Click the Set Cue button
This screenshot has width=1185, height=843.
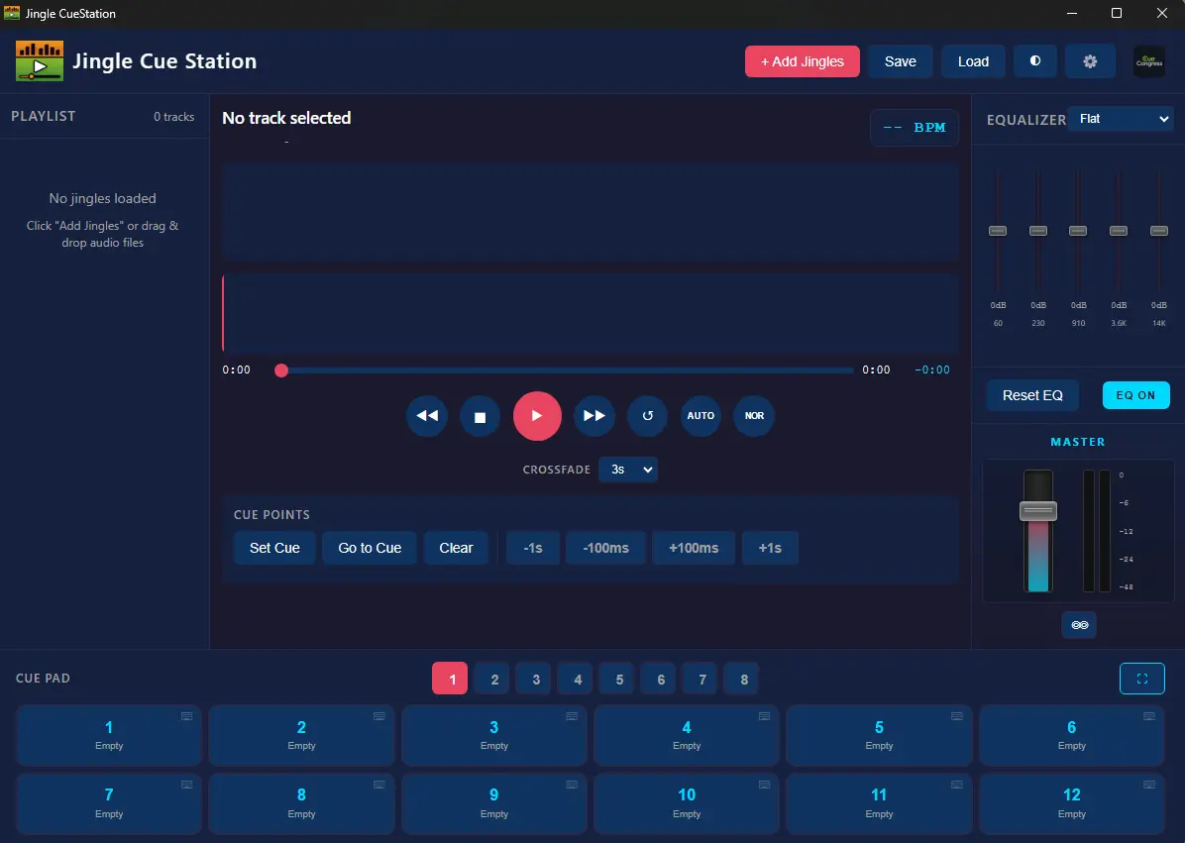[274, 548]
